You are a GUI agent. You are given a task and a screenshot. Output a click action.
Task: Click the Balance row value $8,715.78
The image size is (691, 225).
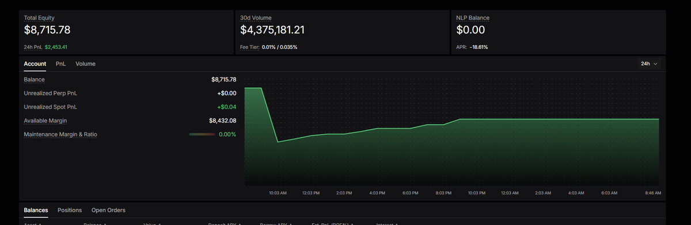(x=224, y=79)
